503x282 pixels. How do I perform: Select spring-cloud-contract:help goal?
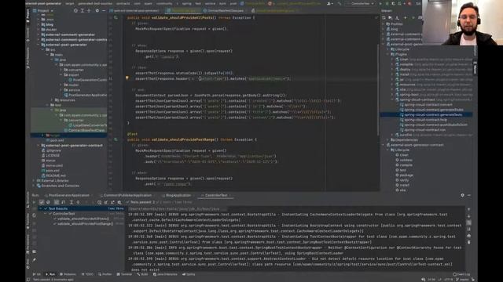(423, 120)
